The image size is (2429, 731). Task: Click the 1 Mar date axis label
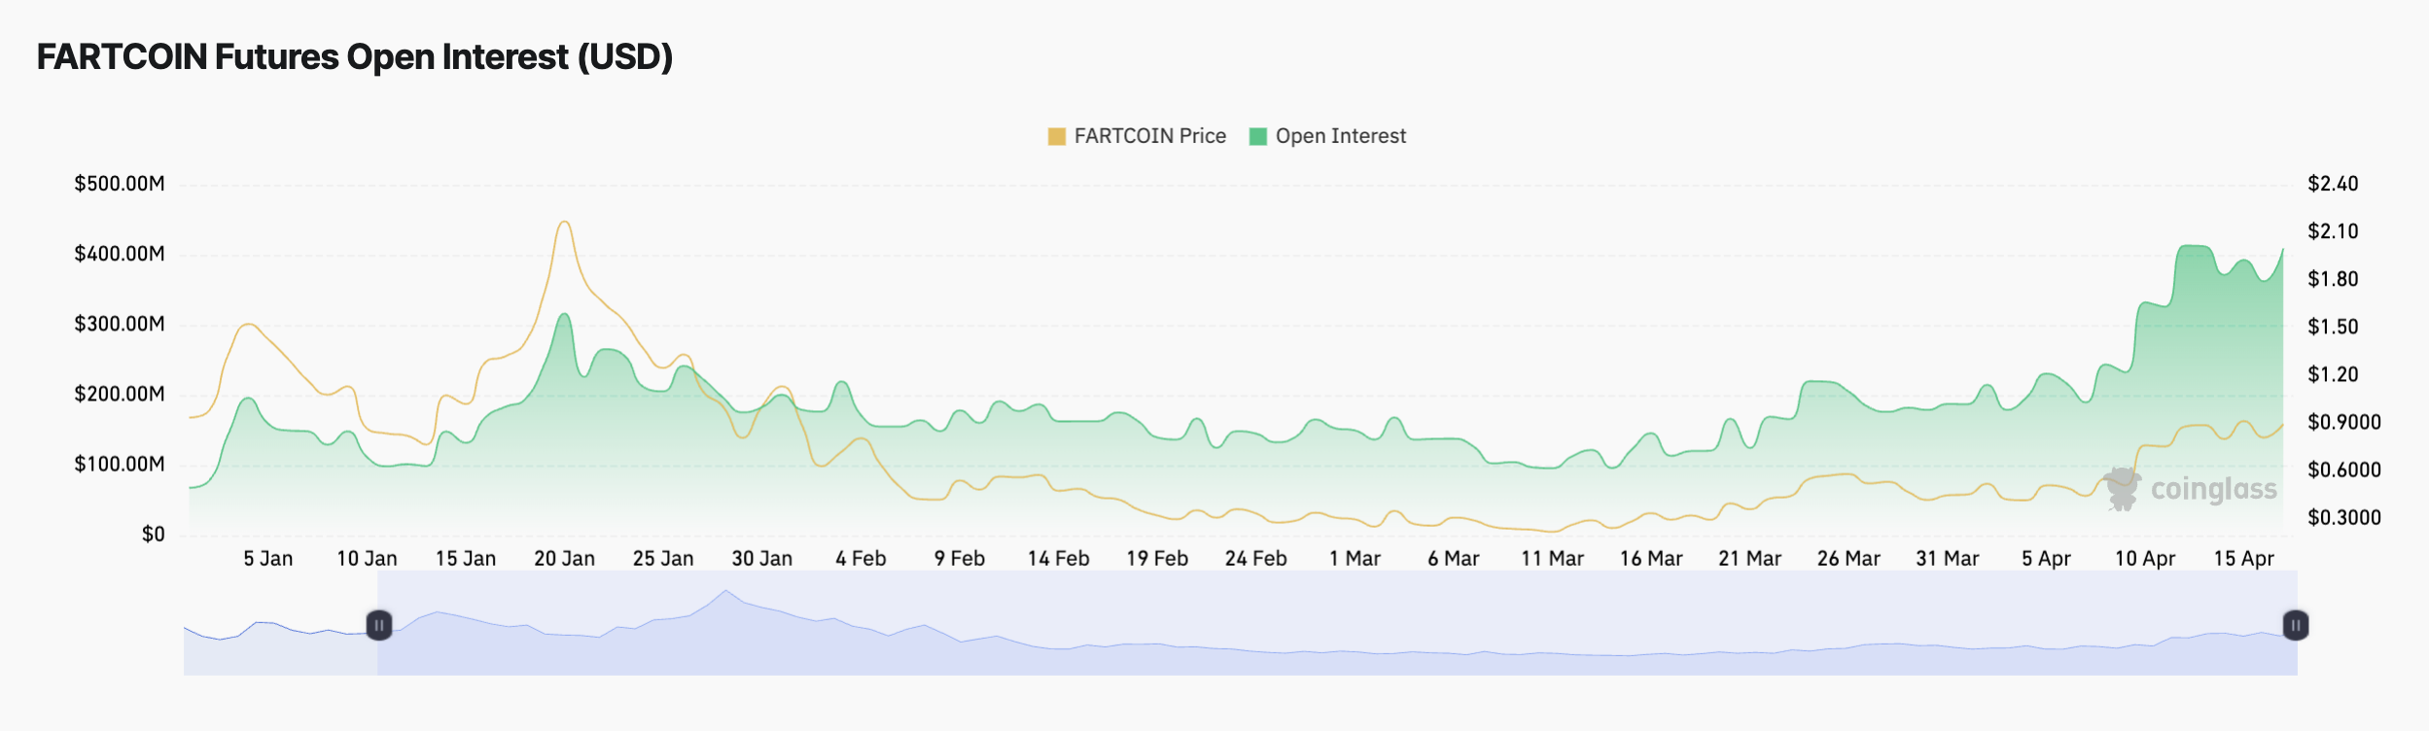[1355, 559]
